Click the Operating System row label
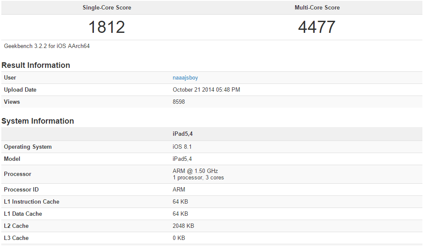 28,147
